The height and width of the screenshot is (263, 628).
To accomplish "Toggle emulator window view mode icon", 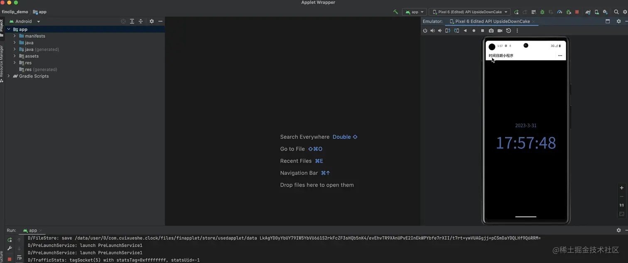I will pyautogui.click(x=608, y=21).
